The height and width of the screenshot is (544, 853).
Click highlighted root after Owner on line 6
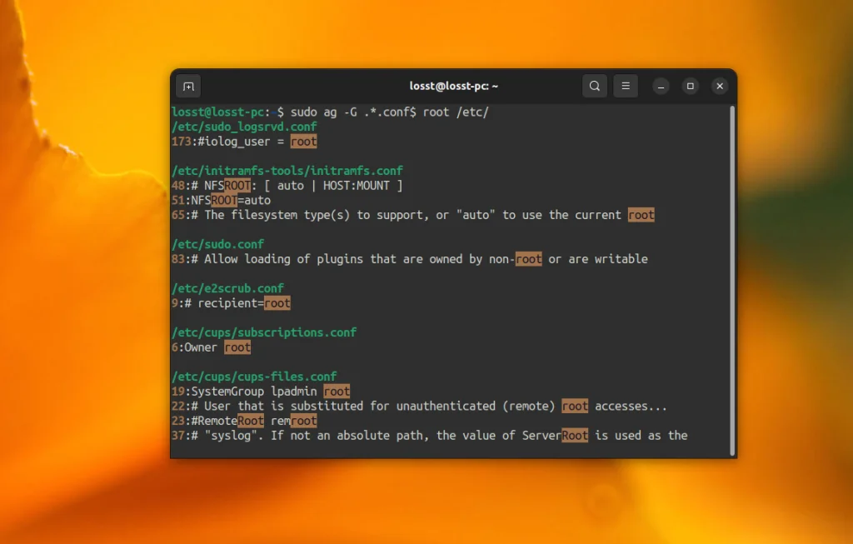(237, 347)
